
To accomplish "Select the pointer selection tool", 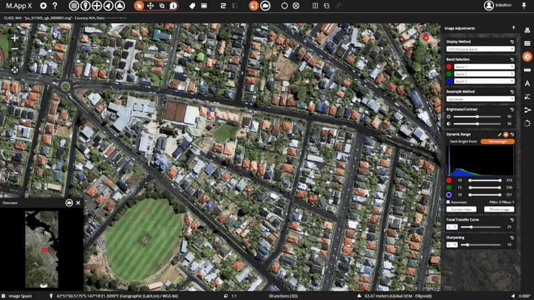I will point(139,6).
